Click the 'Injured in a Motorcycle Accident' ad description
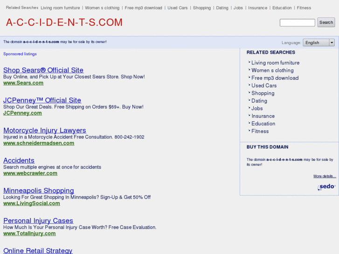Screen dimensions: 339x254 (74, 137)
